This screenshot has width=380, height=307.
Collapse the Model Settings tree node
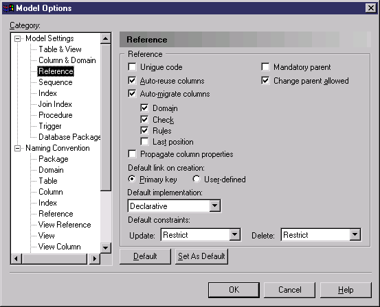tap(17, 38)
